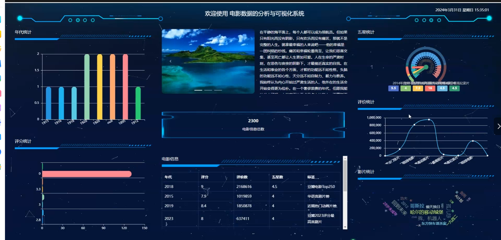Click the 近期热门动画片榜 tag cell
Viewport: 501px width, 240px height.
[322, 206]
